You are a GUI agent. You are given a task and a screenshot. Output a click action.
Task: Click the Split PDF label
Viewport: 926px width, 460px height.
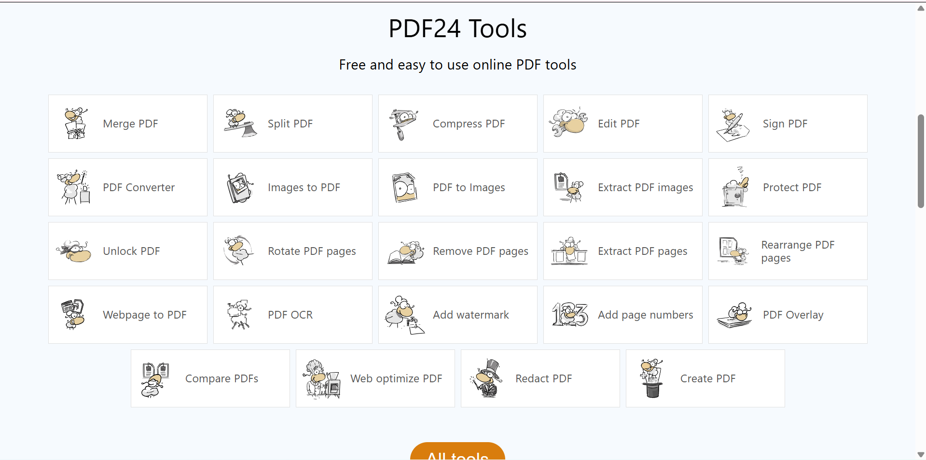click(290, 124)
